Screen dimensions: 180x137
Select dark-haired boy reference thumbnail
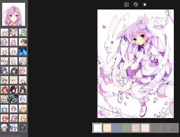(x=22, y=42)
